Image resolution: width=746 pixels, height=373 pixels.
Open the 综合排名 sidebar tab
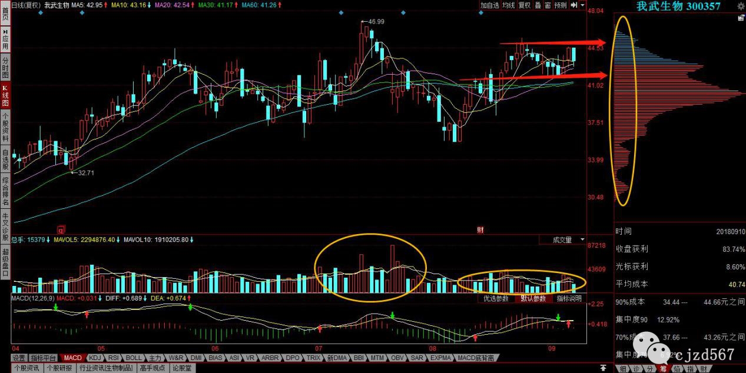pyautogui.click(x=5, y=192)
